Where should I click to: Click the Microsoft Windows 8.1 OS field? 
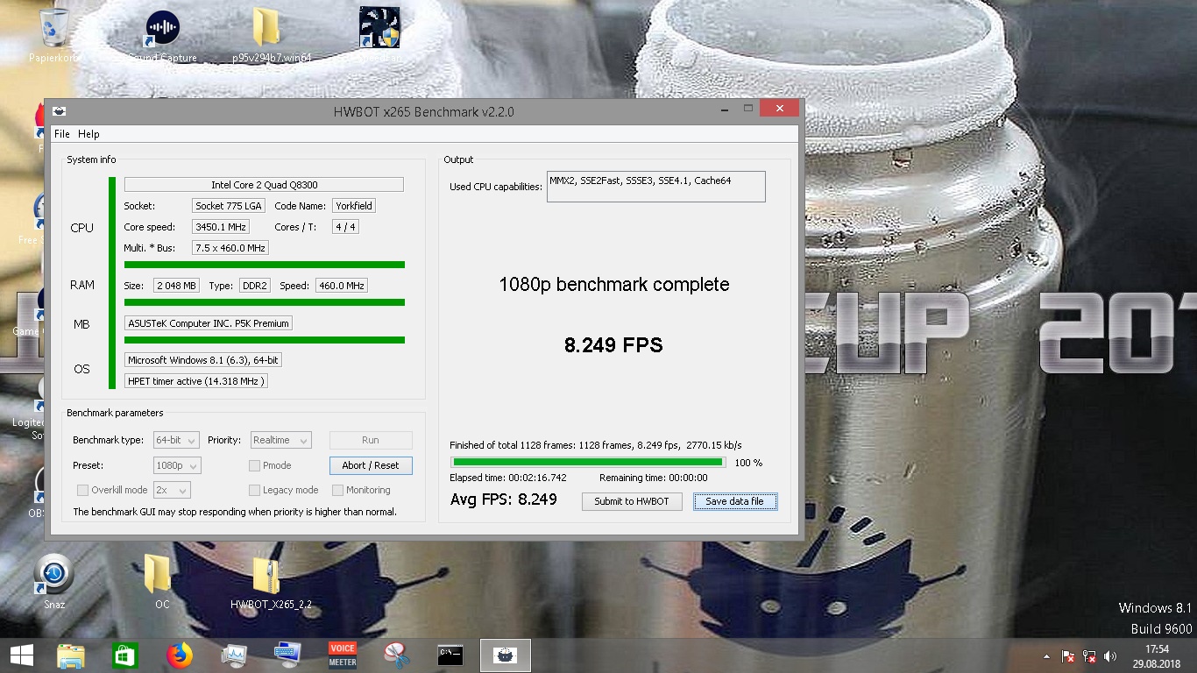click(x=202, y=360)
